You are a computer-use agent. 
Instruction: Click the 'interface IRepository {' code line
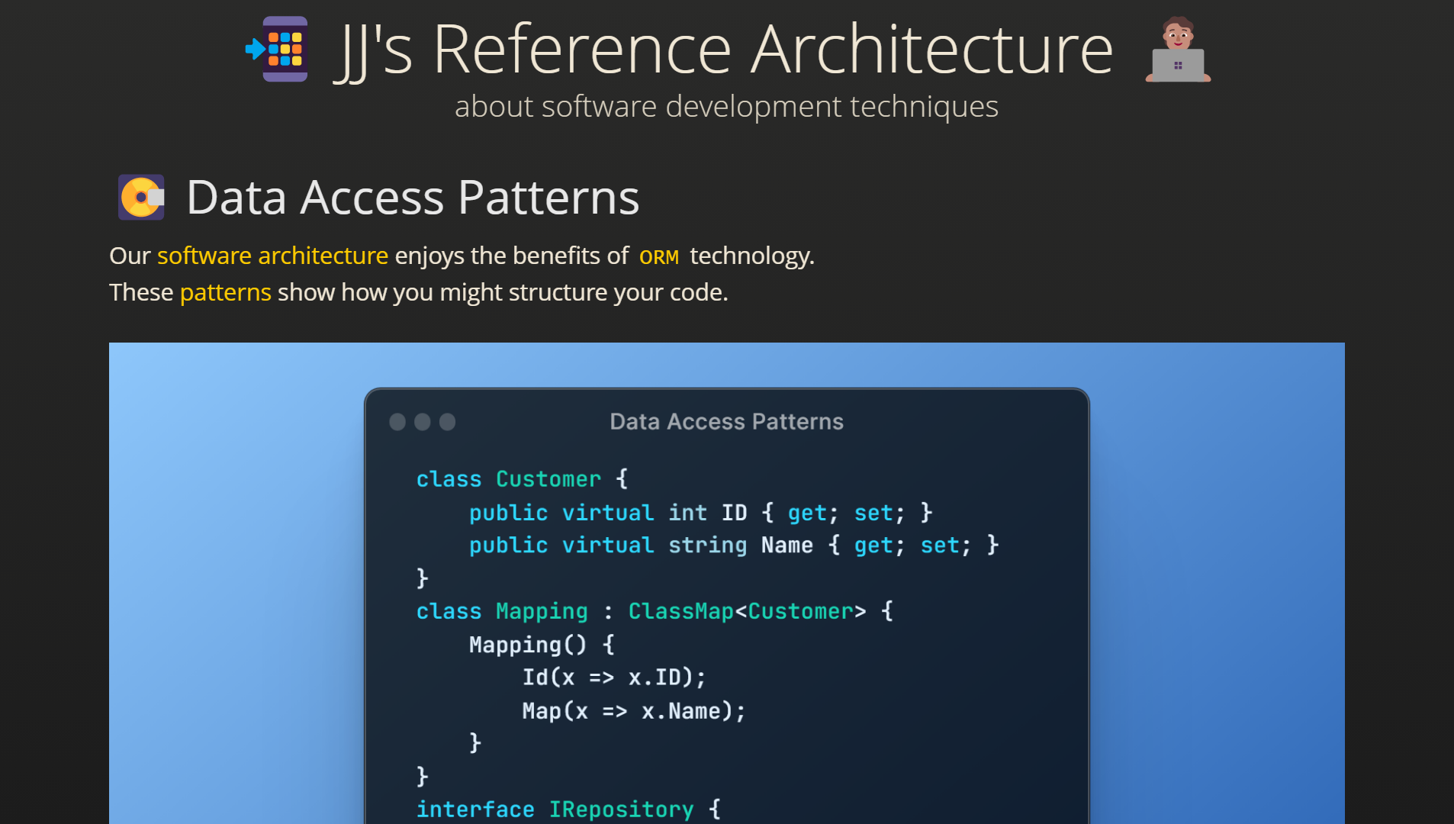(568, 810)
